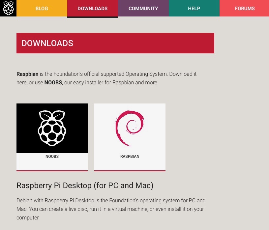Visit the Forums tab
The image size is (269, 230).
(244, 8)
